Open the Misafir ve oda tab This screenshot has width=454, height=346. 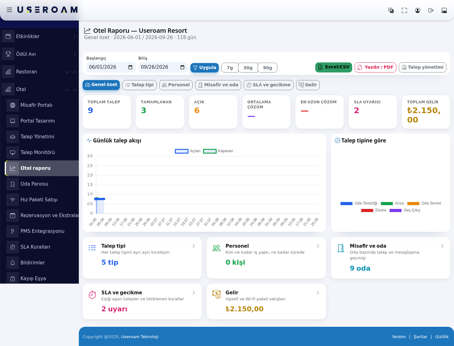(x=218, y=85)
